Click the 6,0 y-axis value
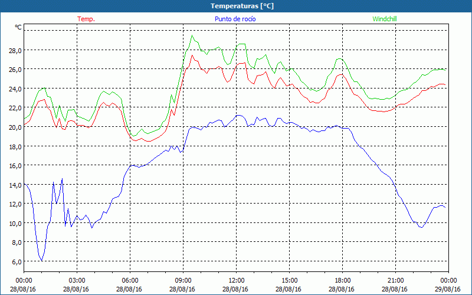Image resolution: width=472 pixels, height=295 pixels. click(x=17, y=261)
